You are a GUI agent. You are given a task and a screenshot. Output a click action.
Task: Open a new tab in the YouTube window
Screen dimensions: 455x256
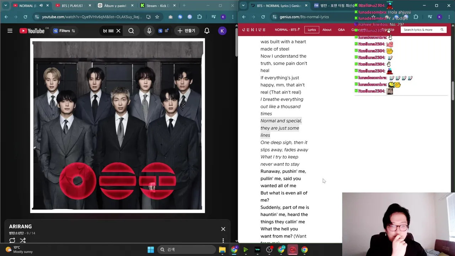click(x=184, y=6)
